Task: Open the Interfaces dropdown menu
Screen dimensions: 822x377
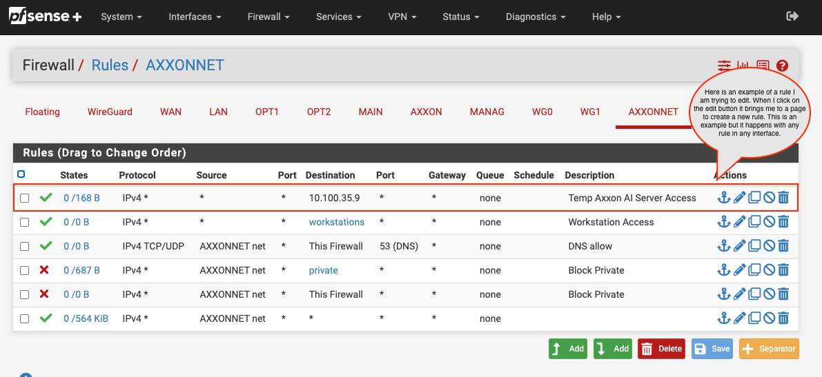Action: pyautogui.click(x=195, y=17)
